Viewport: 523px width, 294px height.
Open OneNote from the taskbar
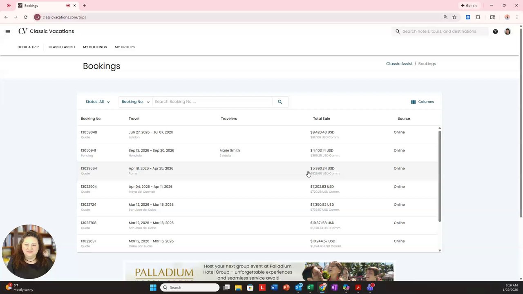point(334,287)
